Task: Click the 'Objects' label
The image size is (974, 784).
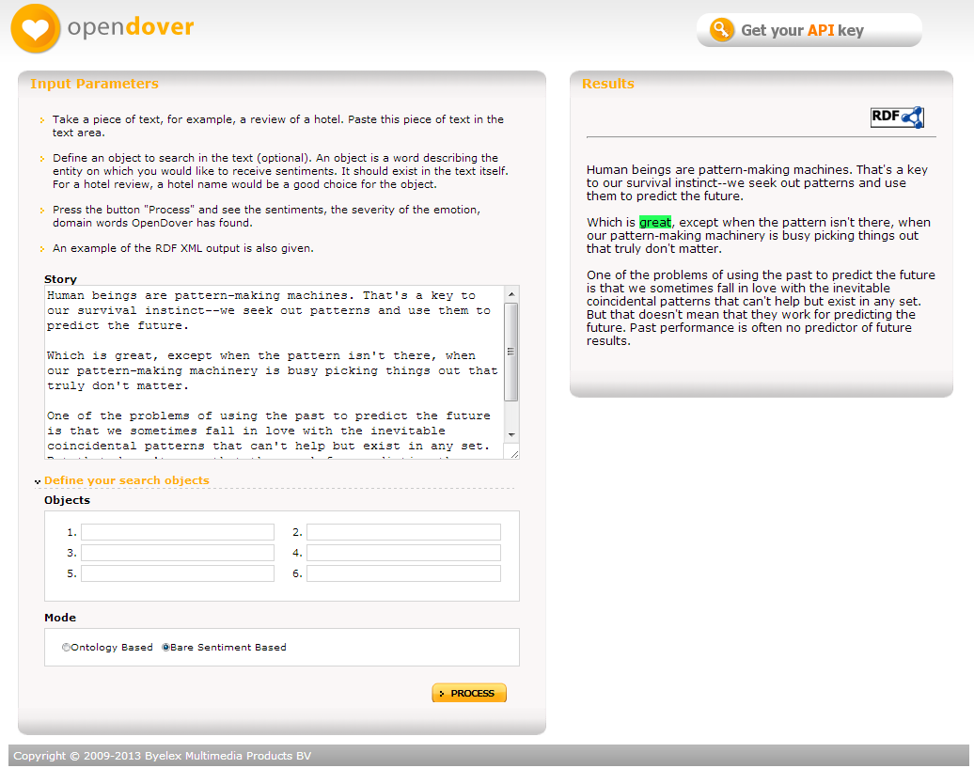Action: pos(67,500)
